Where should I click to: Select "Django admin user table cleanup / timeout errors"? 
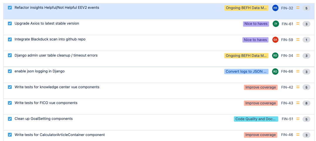click(x=56, y=55)
